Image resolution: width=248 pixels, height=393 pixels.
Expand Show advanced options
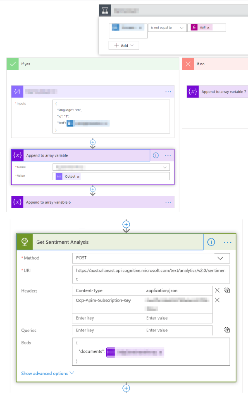pyautogui.click(x=48, y=373)
